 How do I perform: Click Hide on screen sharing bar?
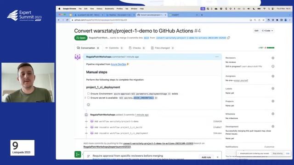tap(288, 154)
